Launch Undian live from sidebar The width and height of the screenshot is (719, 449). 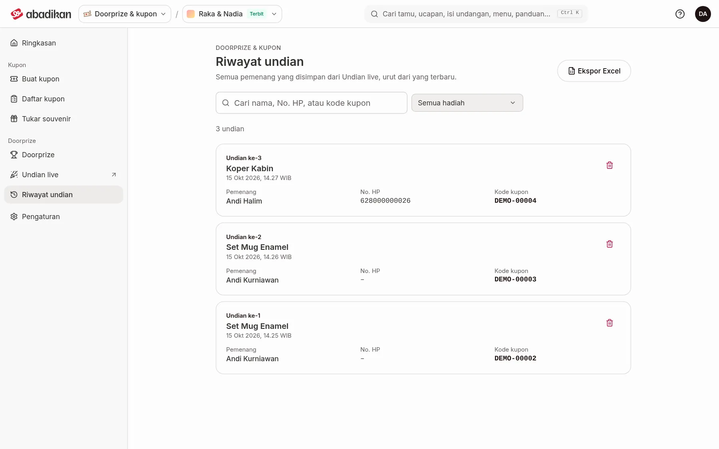(64, 175)
